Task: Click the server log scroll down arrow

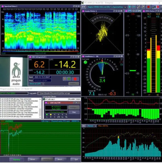Action: coord(40,117)
